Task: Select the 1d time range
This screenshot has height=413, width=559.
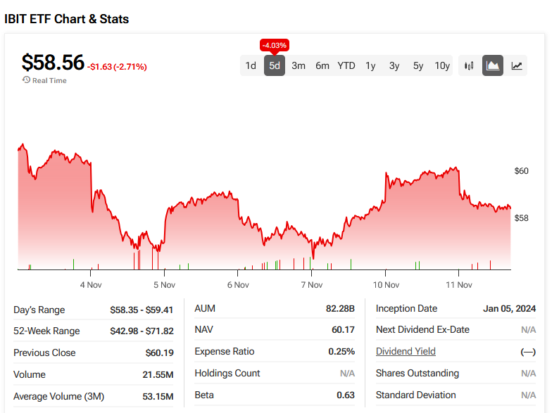Action: (x=251, y=65)
